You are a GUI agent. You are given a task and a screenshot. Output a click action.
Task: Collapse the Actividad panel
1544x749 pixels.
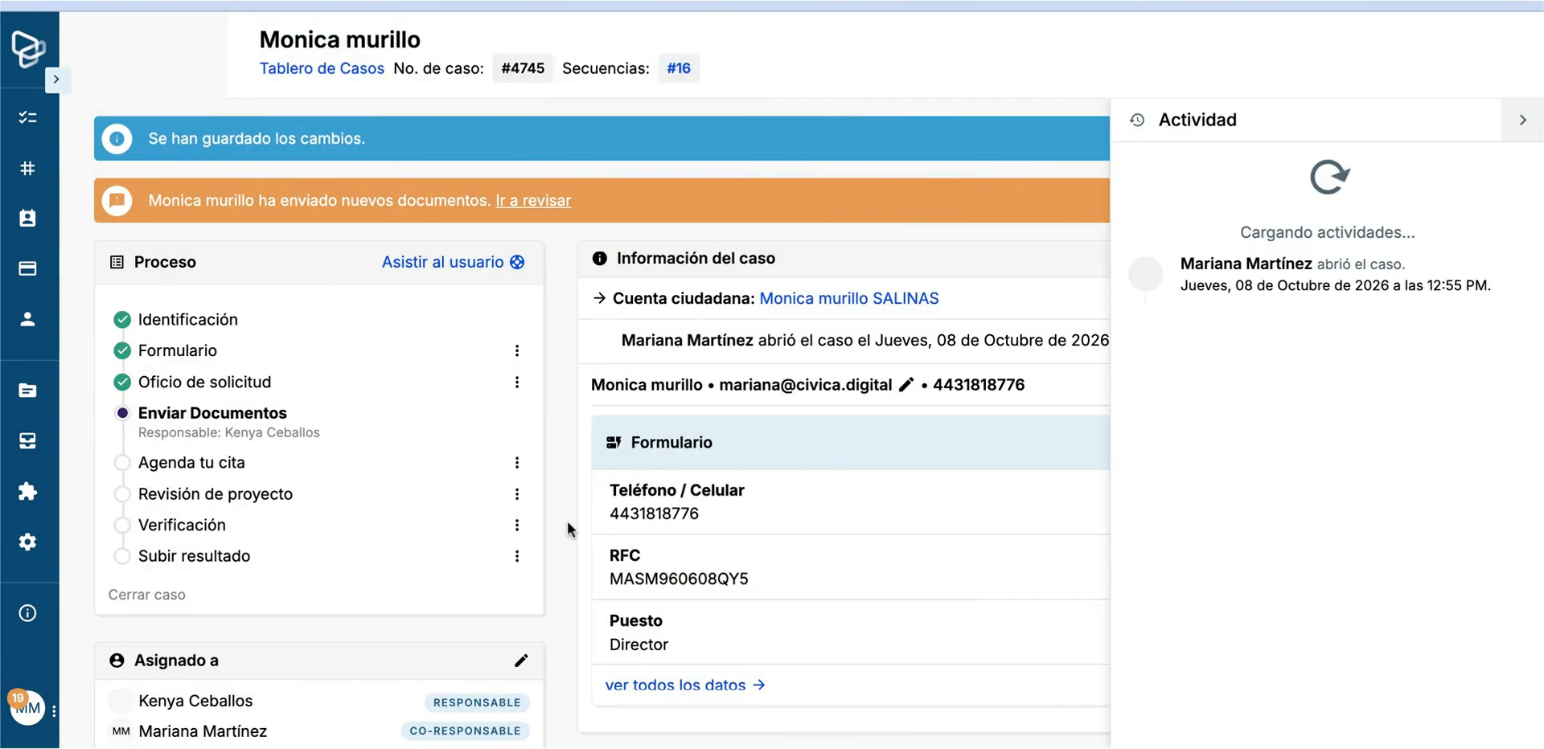tap(1522, 120)
